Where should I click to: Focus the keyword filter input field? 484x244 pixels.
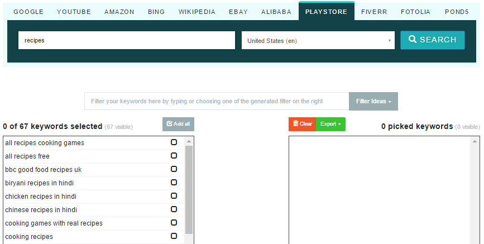point(217,101)
